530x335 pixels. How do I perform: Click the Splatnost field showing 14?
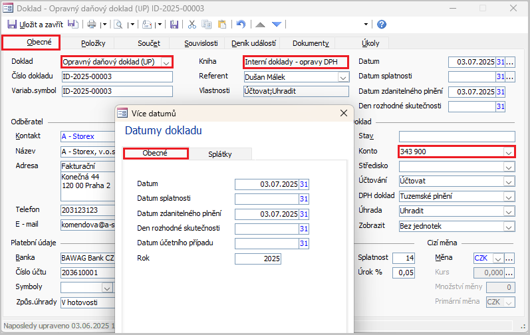click(404, 258)
